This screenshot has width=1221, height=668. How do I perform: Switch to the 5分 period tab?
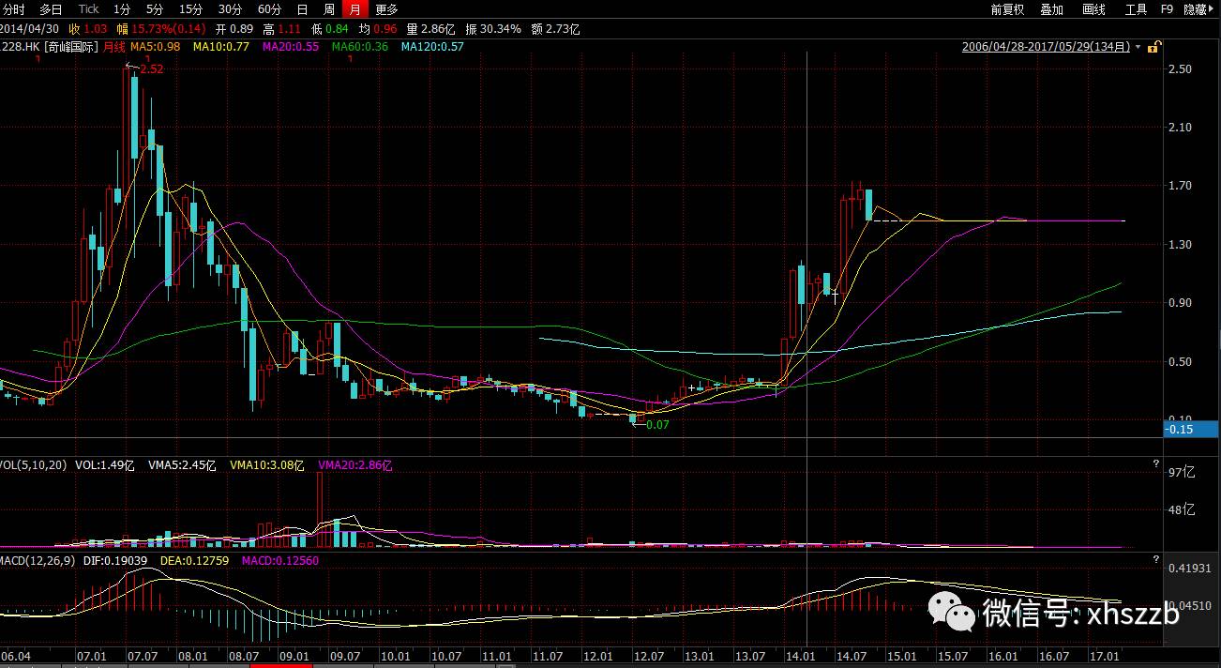point(155,9)
